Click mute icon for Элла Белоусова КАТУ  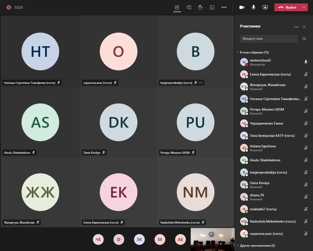pos(305,136)
